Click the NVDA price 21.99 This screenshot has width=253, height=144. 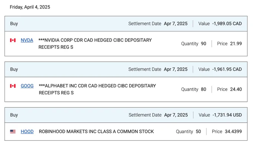tap(236, 44)
